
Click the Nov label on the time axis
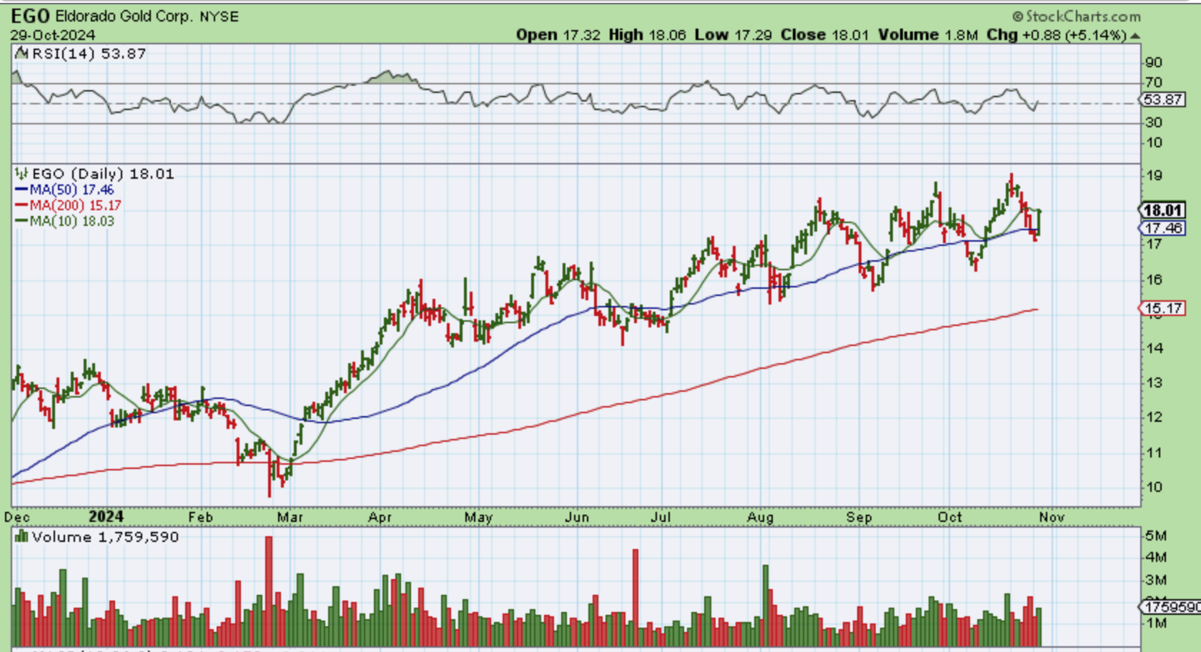point(1052,517)
